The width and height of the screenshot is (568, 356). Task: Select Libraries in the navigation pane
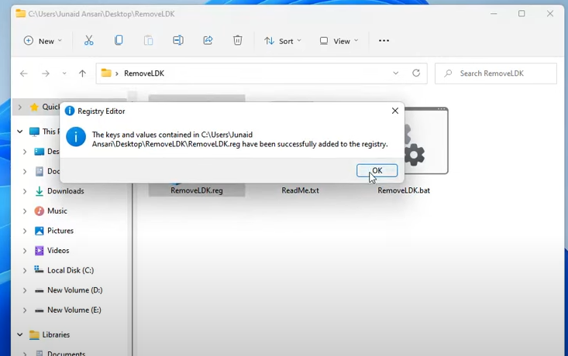pyautogui.click(x=56, y=334)
